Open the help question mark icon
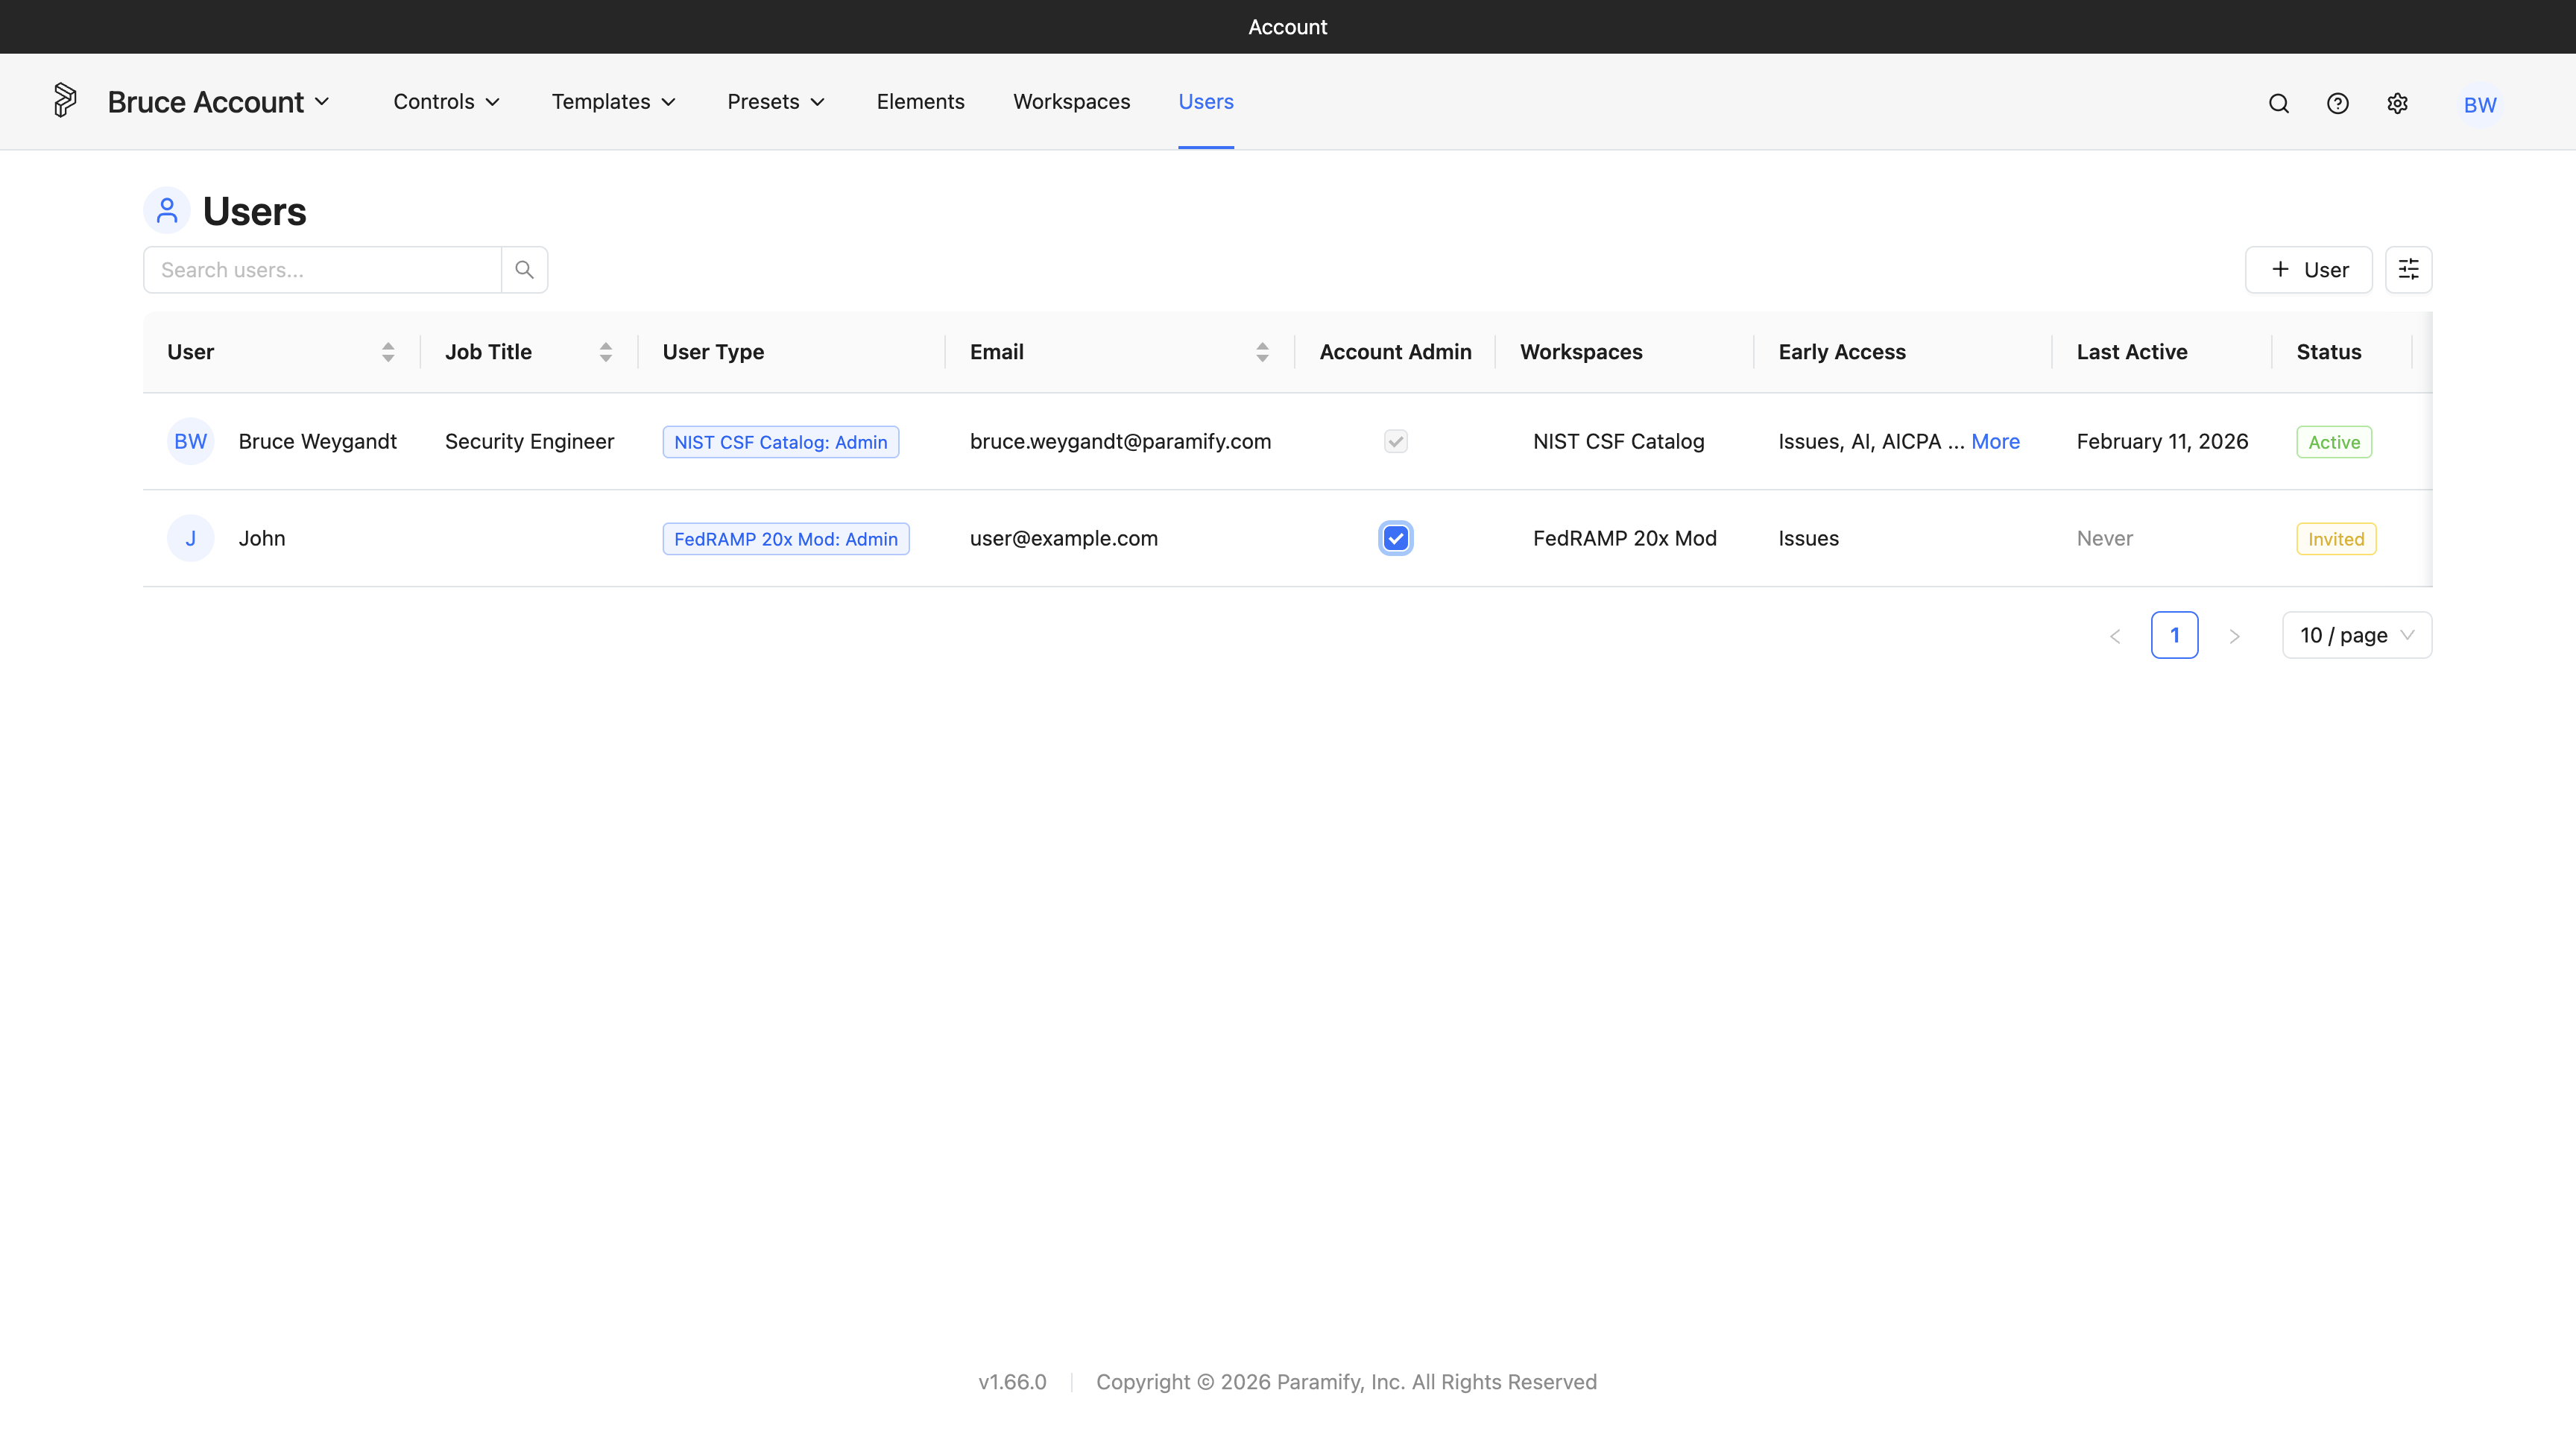This screenshot has width=2576, height=1434. (x=2337, y=103)
